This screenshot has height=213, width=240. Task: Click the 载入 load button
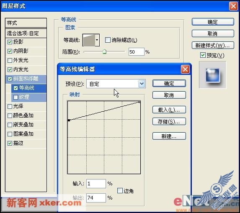point(169,110)
